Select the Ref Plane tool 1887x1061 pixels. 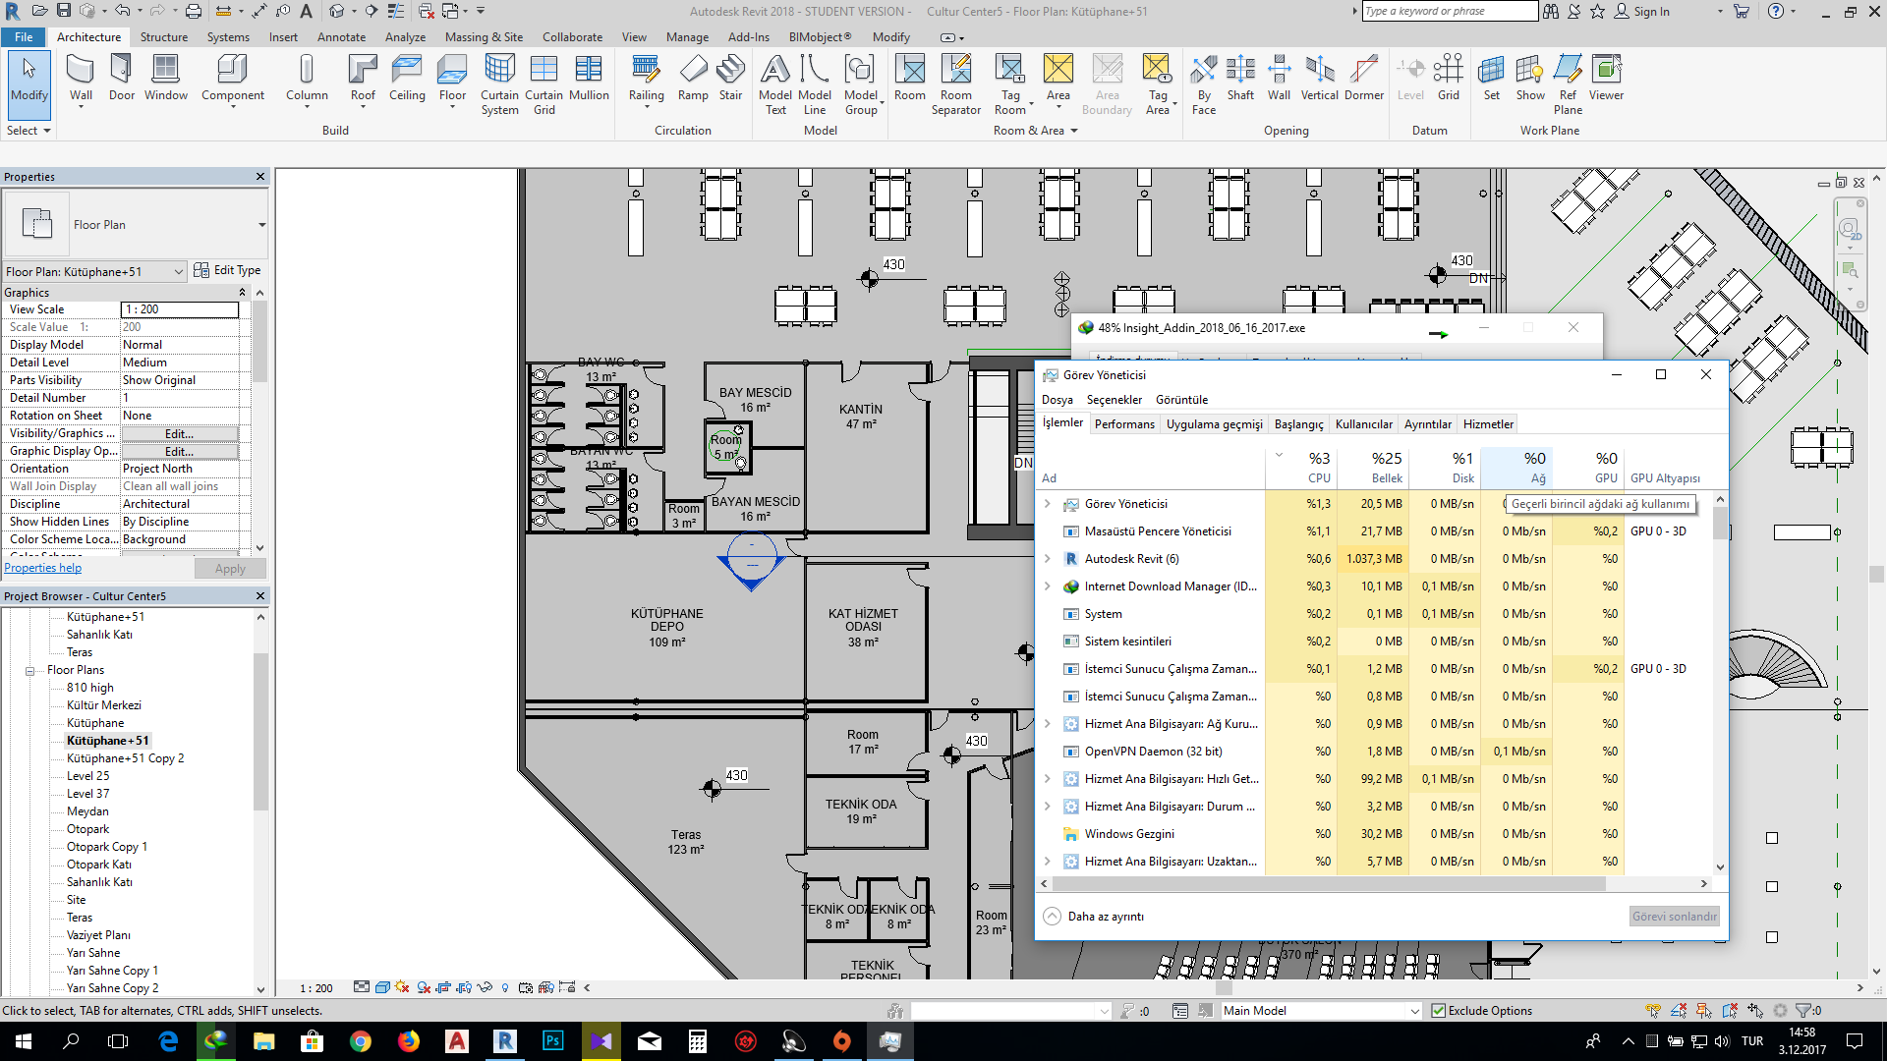(1568, 84)
